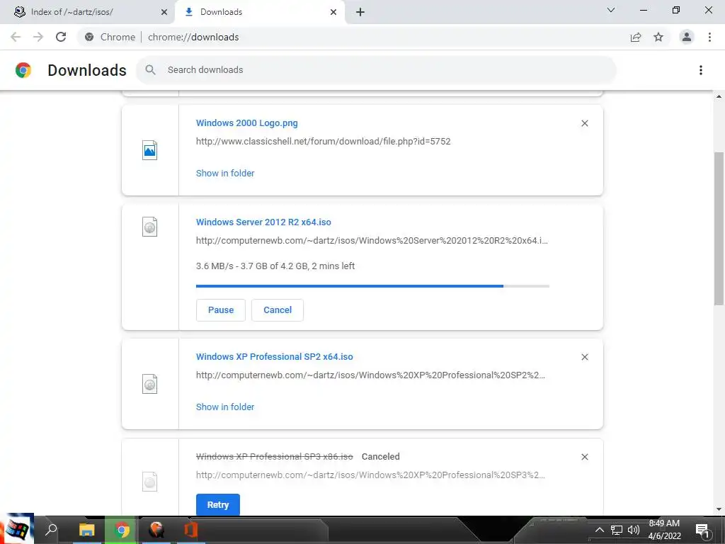Reload the downloads page
The width and height of the screenshot is (725, 544).
tap(61, 37)
